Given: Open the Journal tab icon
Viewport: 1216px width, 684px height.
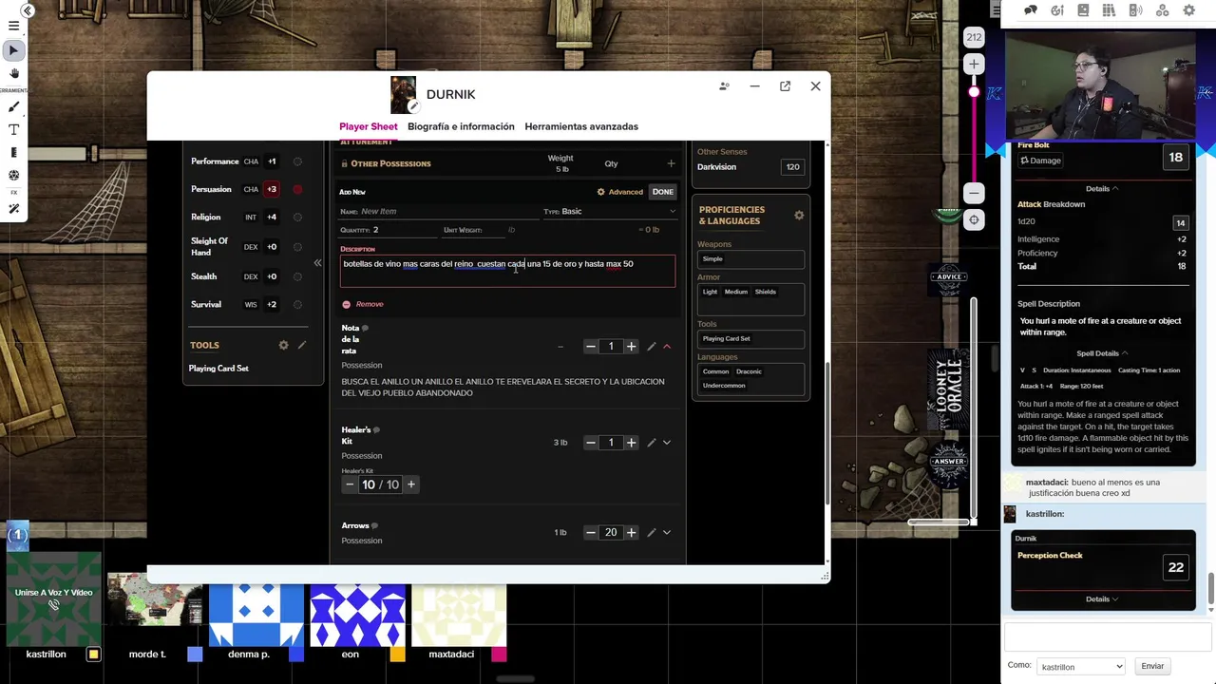Looking at the screenshot, I should point(1083,10).
